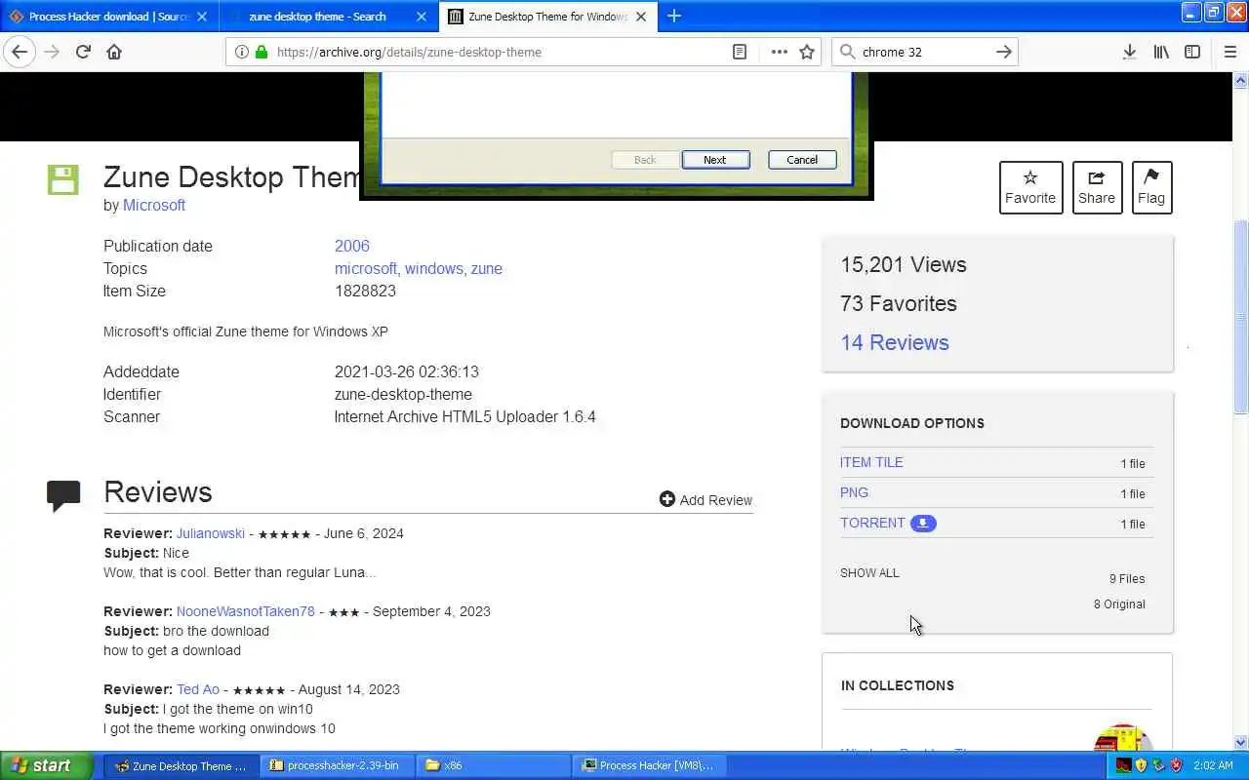The width and height of the screenshot is (1249, 780).
Task: Open the browser Home page
Action: (x=114, y=52)
